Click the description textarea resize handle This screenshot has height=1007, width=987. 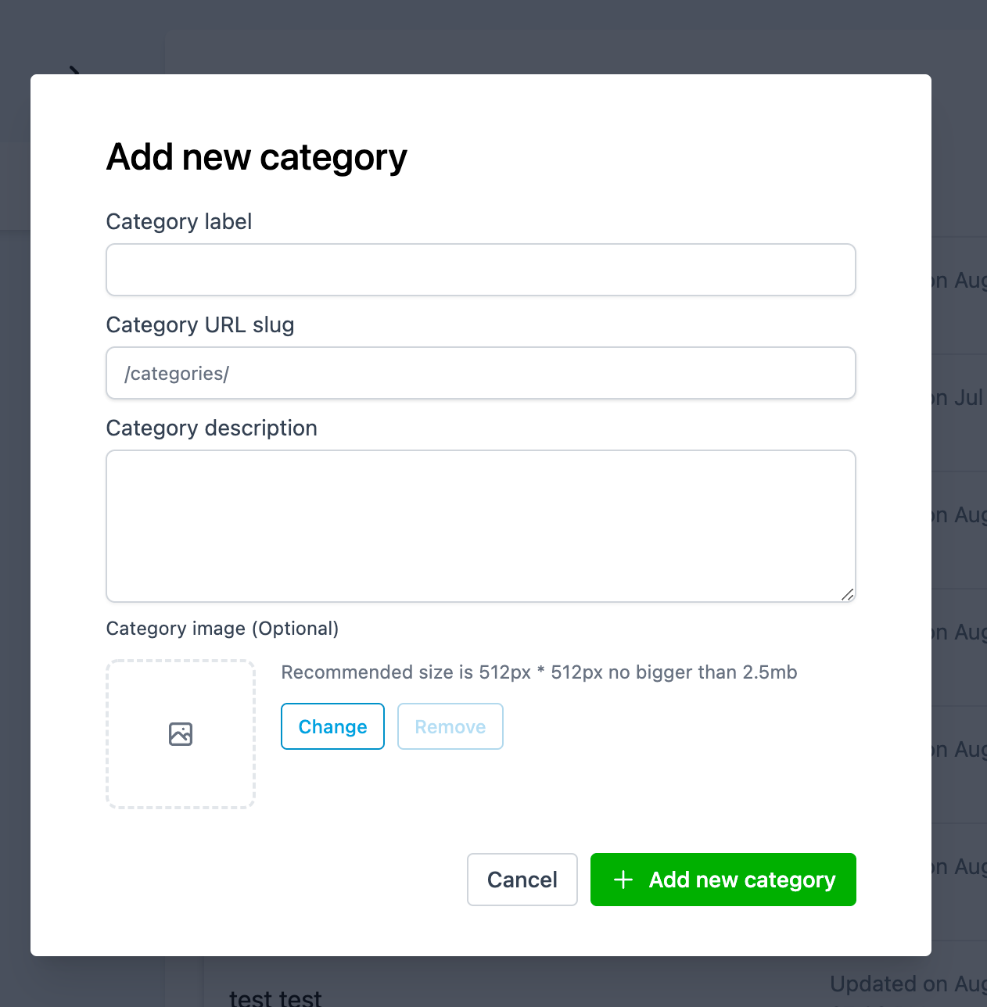pyautogui.click(x=847, y=594)
